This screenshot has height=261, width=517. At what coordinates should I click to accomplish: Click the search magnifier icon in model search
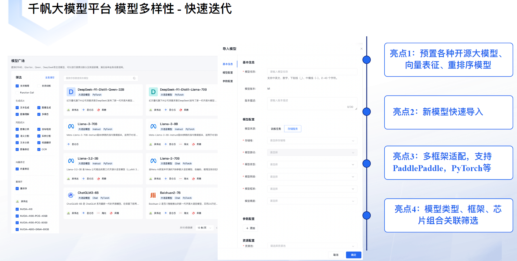point(134,78)
